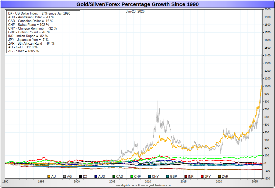
Task: Click the 2025 x-axis label
Action: [x=255, y=181]
